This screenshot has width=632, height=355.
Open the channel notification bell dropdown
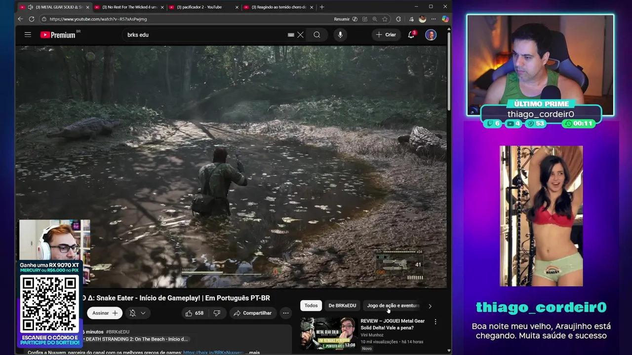tap(137, 313)
